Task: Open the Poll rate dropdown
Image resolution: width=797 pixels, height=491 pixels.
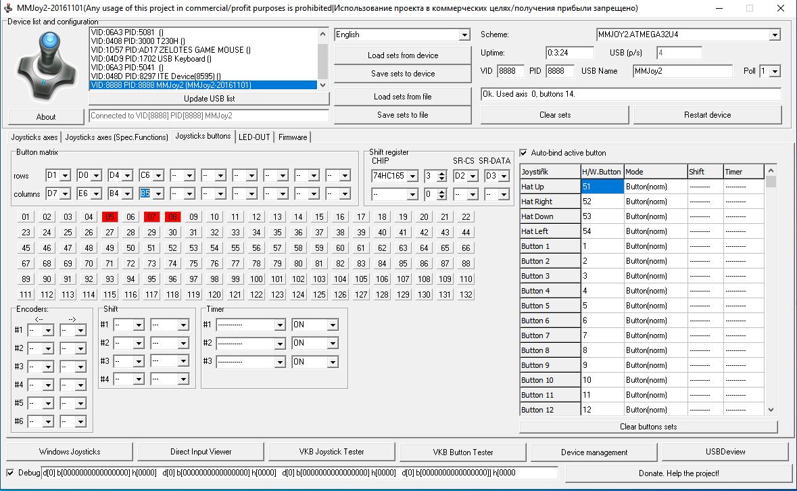Action: 775,71
